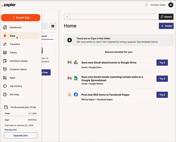Click the Google Sheets icon

coord(76,78)
